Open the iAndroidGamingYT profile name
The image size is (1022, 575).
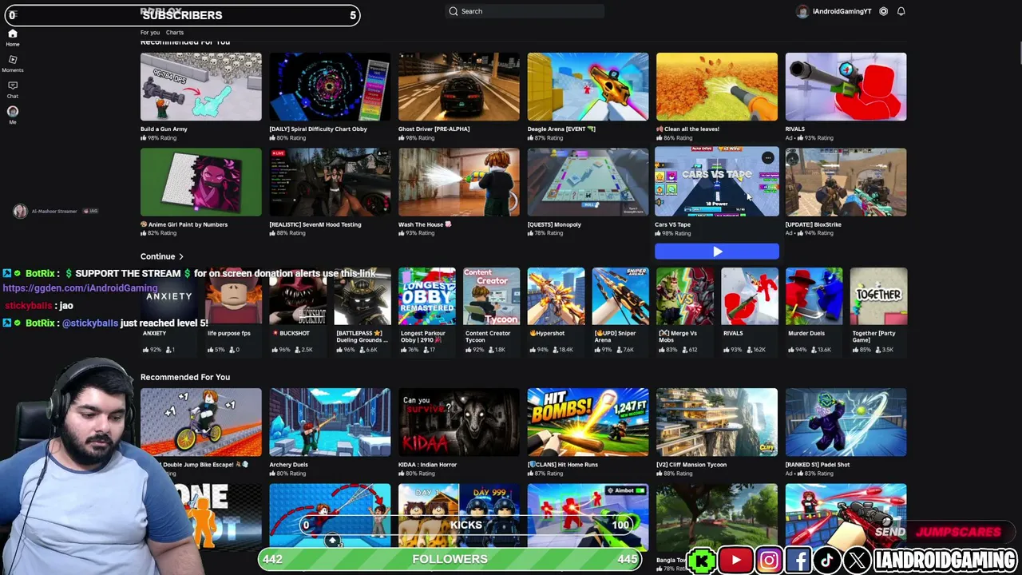(x=842, y=11)
